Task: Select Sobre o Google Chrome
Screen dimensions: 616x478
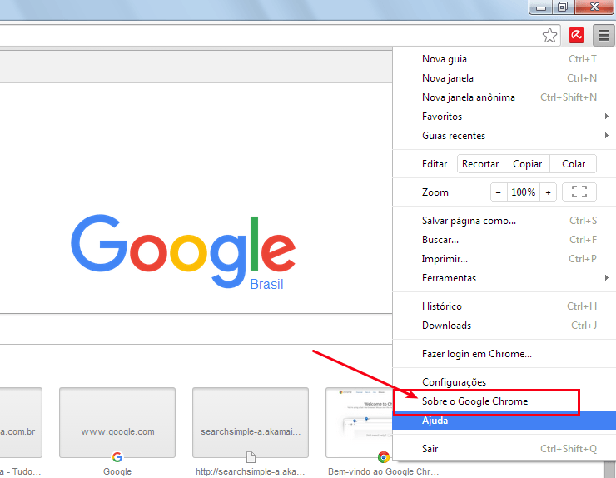Action: (x=504, y=401)
